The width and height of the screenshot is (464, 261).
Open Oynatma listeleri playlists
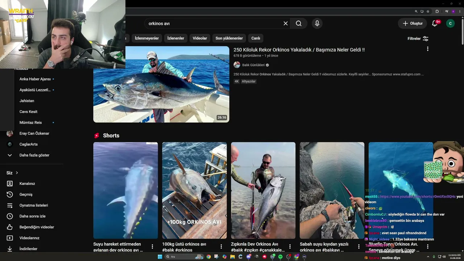(x=34, y=206)
